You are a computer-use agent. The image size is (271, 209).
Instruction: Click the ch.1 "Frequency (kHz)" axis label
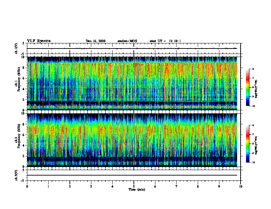click(x=19, y=79)
